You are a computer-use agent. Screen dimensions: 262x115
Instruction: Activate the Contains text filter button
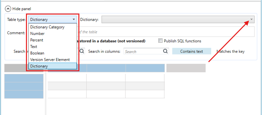192,51
